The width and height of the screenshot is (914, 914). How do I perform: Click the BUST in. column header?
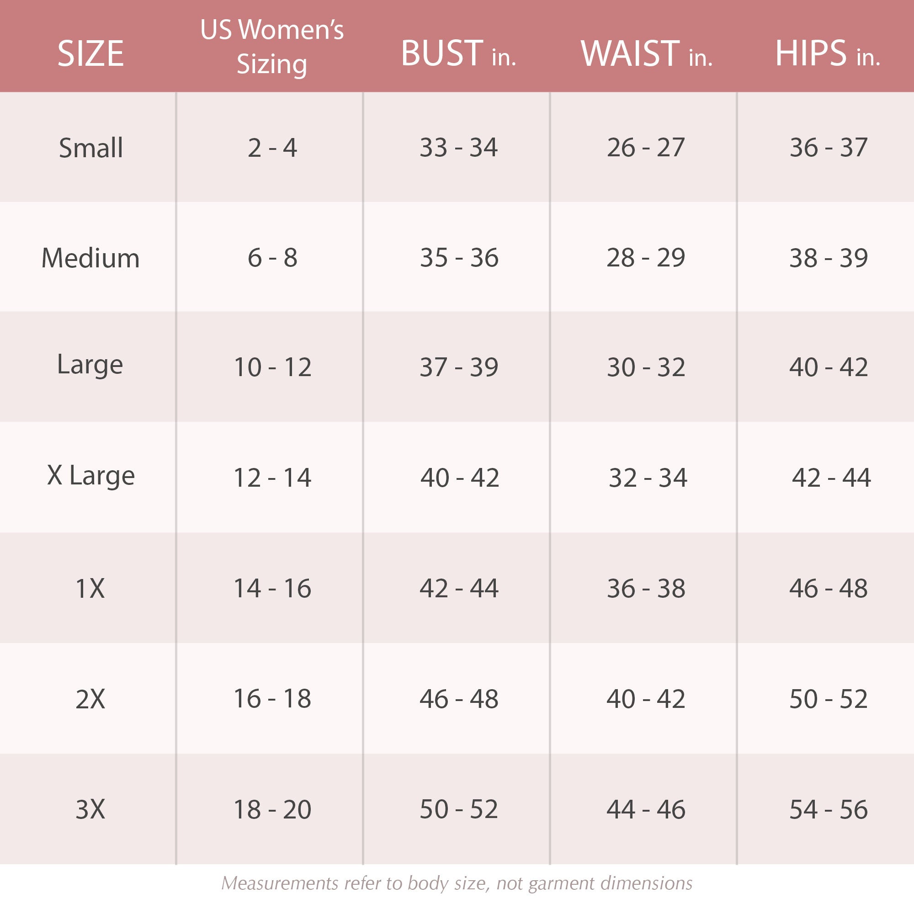coord(458,53)
